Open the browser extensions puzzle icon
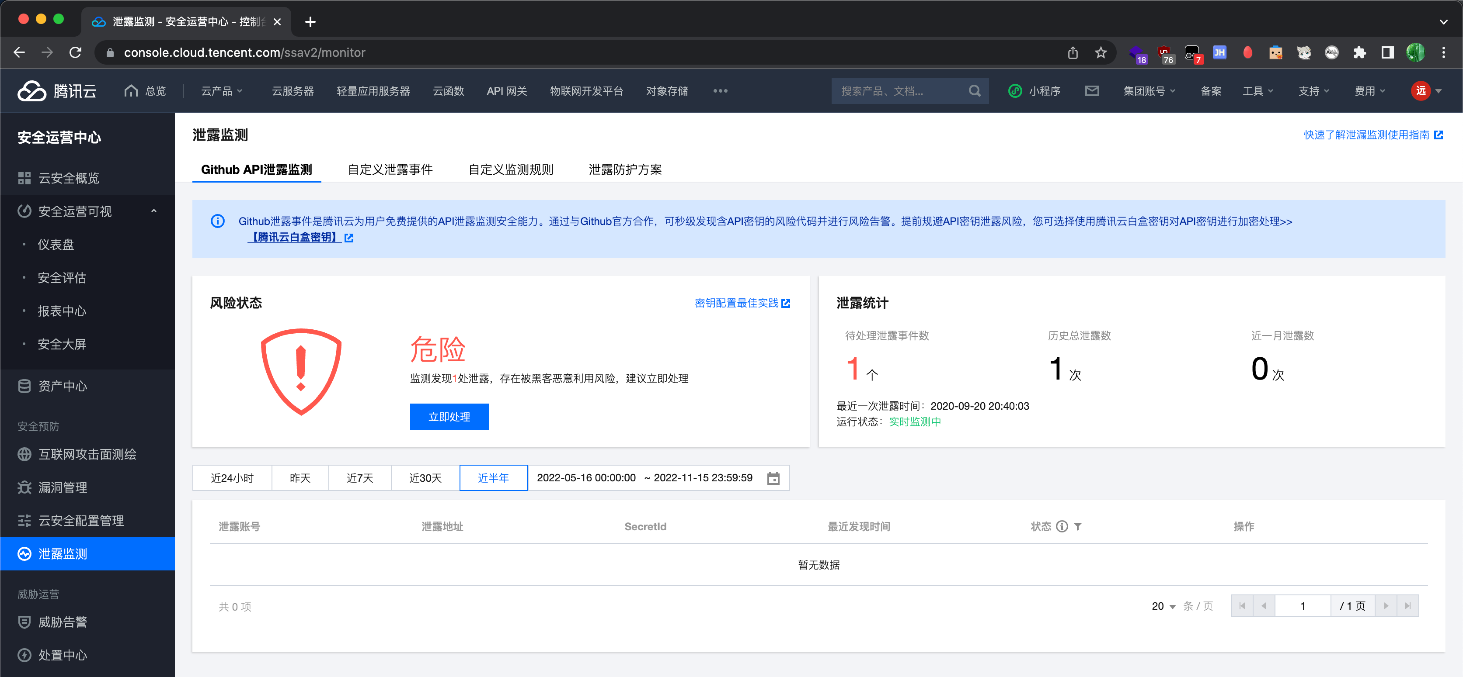 (1360, 53)
